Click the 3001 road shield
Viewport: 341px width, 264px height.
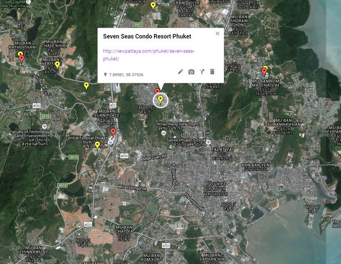tap(138, 24)
